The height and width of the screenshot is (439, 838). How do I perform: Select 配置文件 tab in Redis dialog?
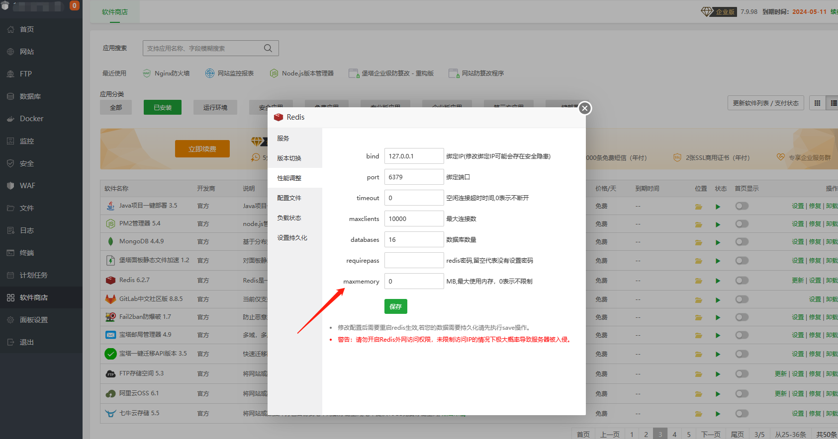295,198
